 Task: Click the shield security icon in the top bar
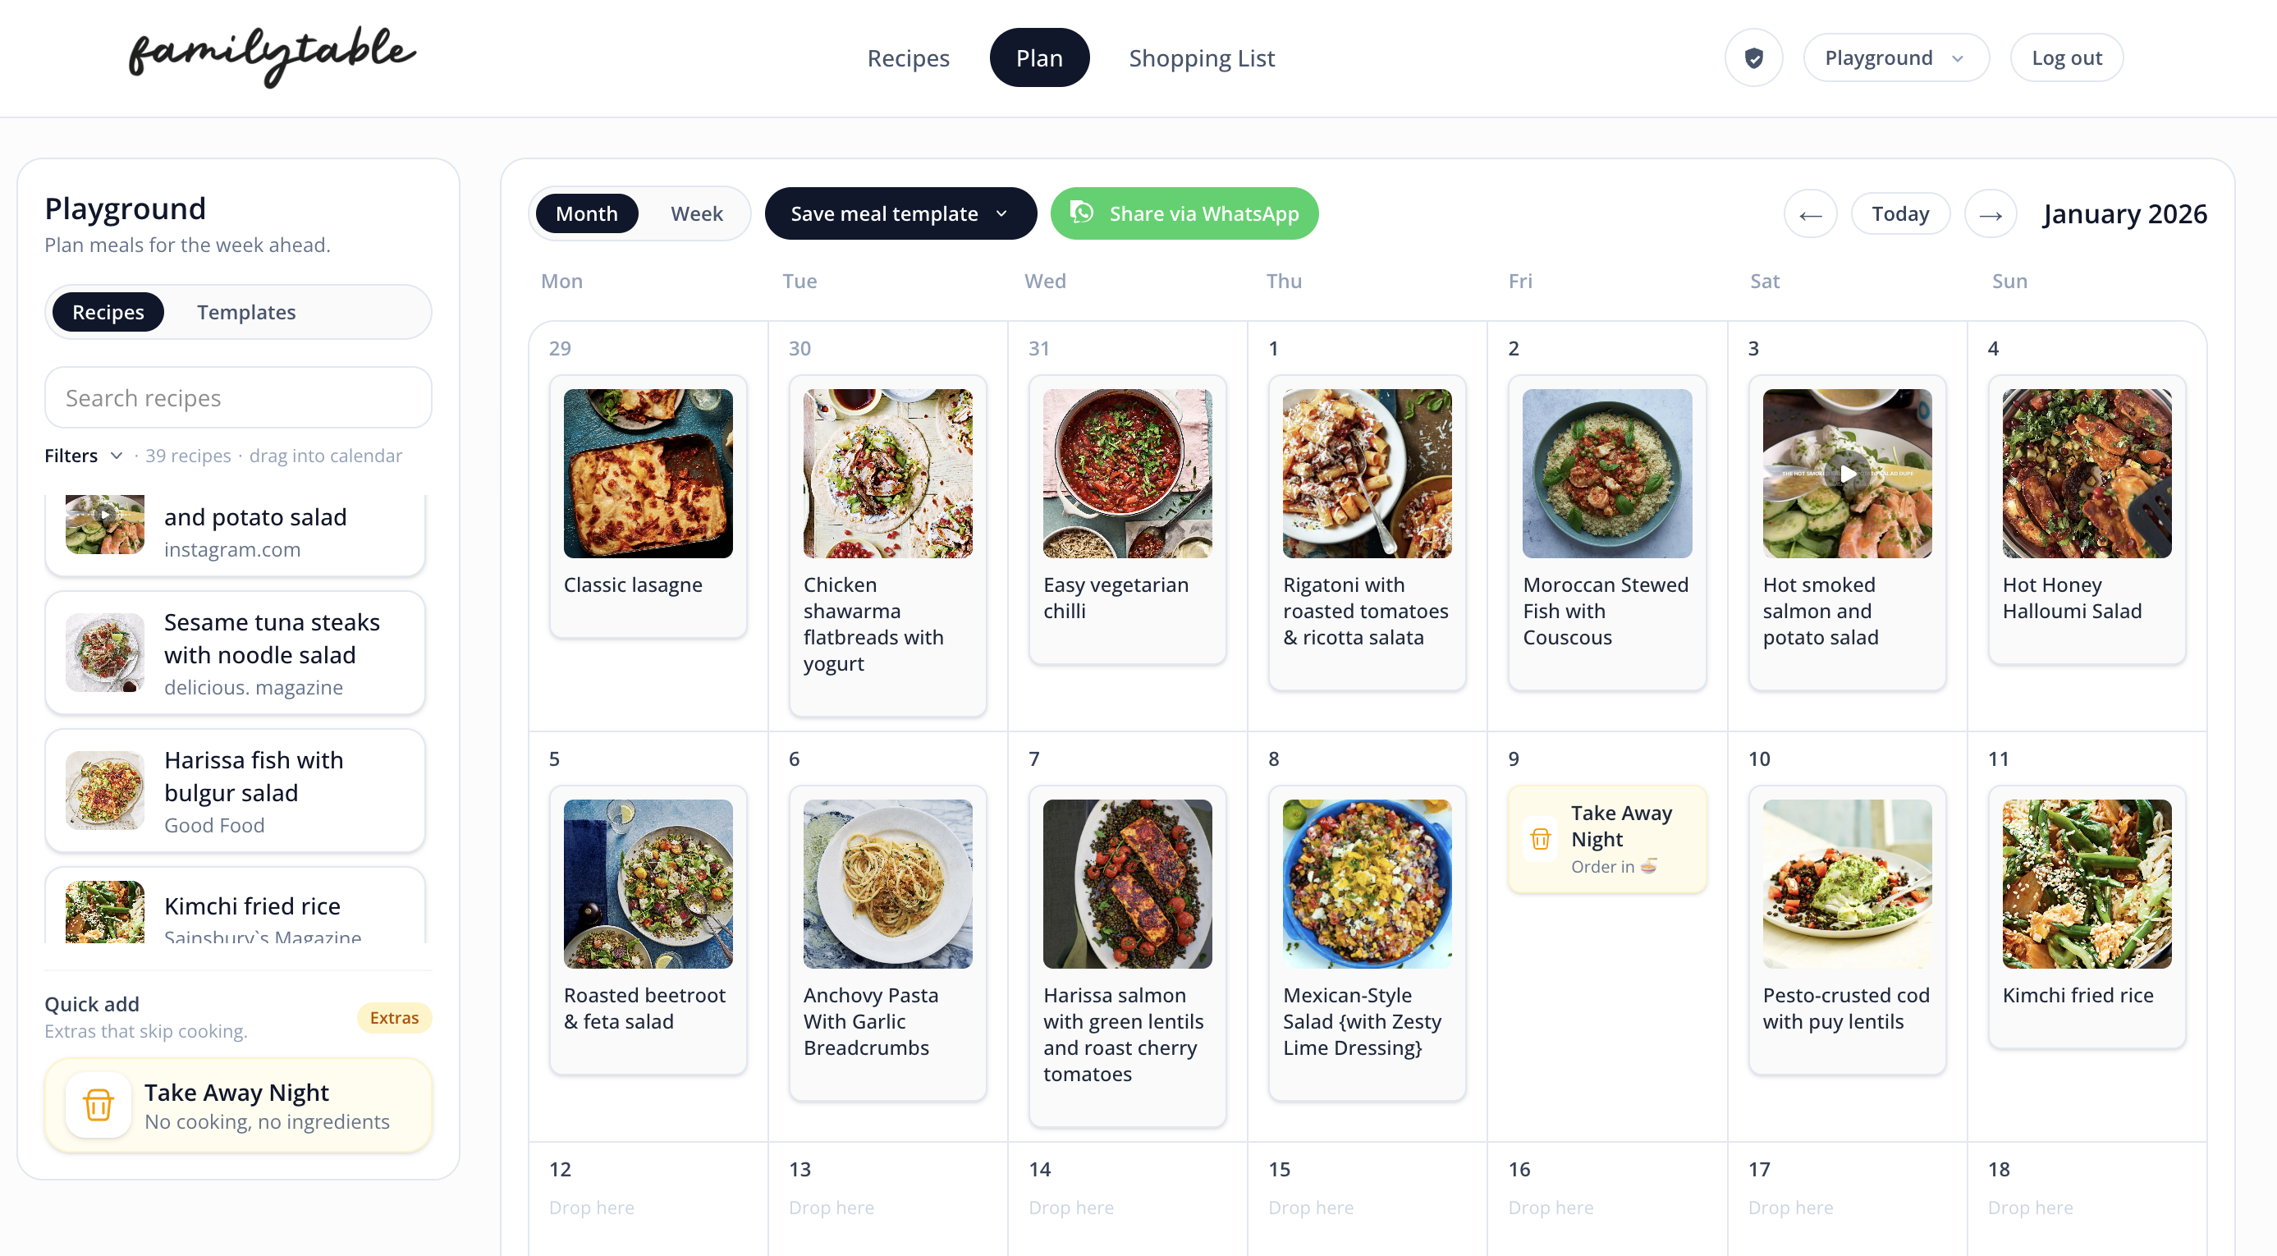[1753, 57]
